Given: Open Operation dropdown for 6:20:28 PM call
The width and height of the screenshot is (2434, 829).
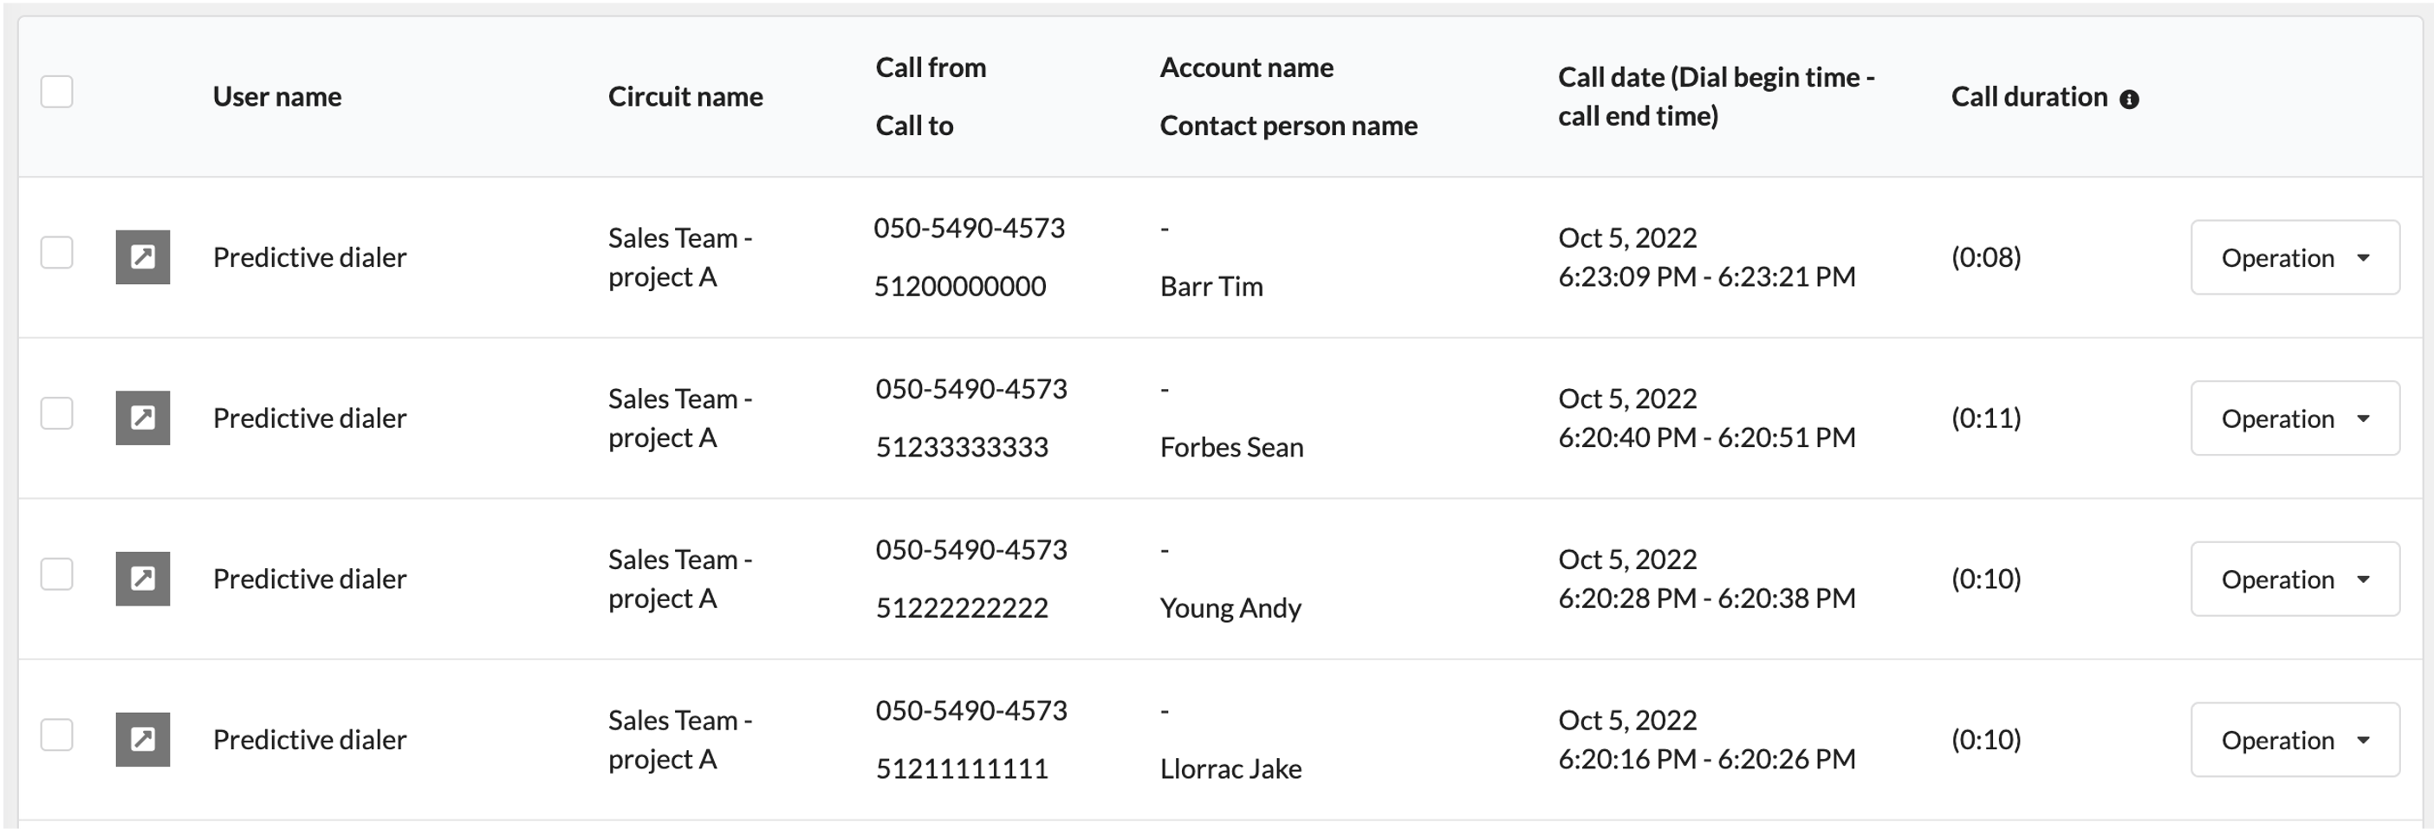Looking at the screenshot, I should coord(2295,578).
